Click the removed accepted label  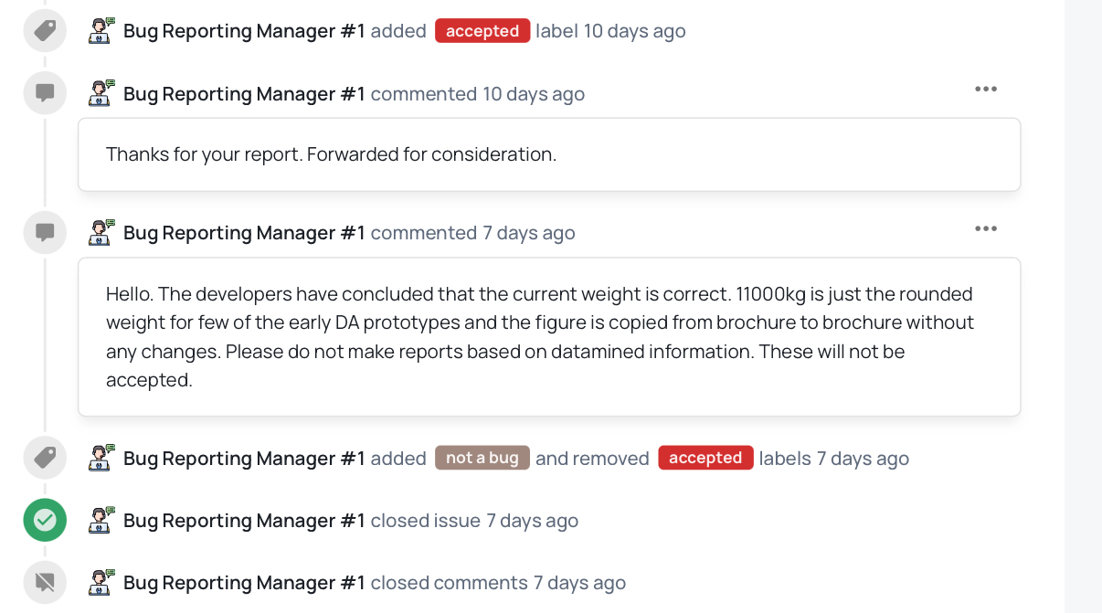click(705, 458)
